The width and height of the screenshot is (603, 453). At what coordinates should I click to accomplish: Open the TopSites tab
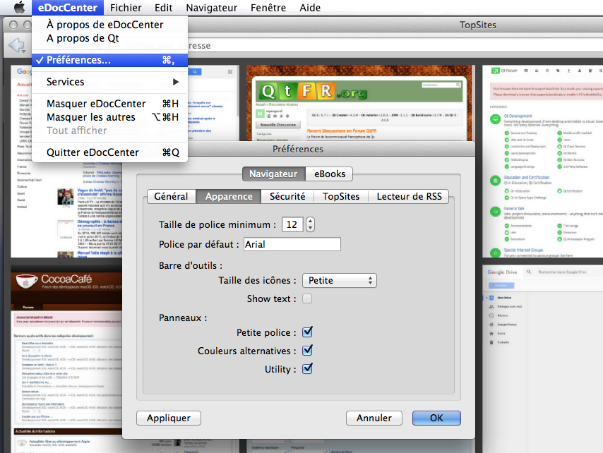(341, 196)
